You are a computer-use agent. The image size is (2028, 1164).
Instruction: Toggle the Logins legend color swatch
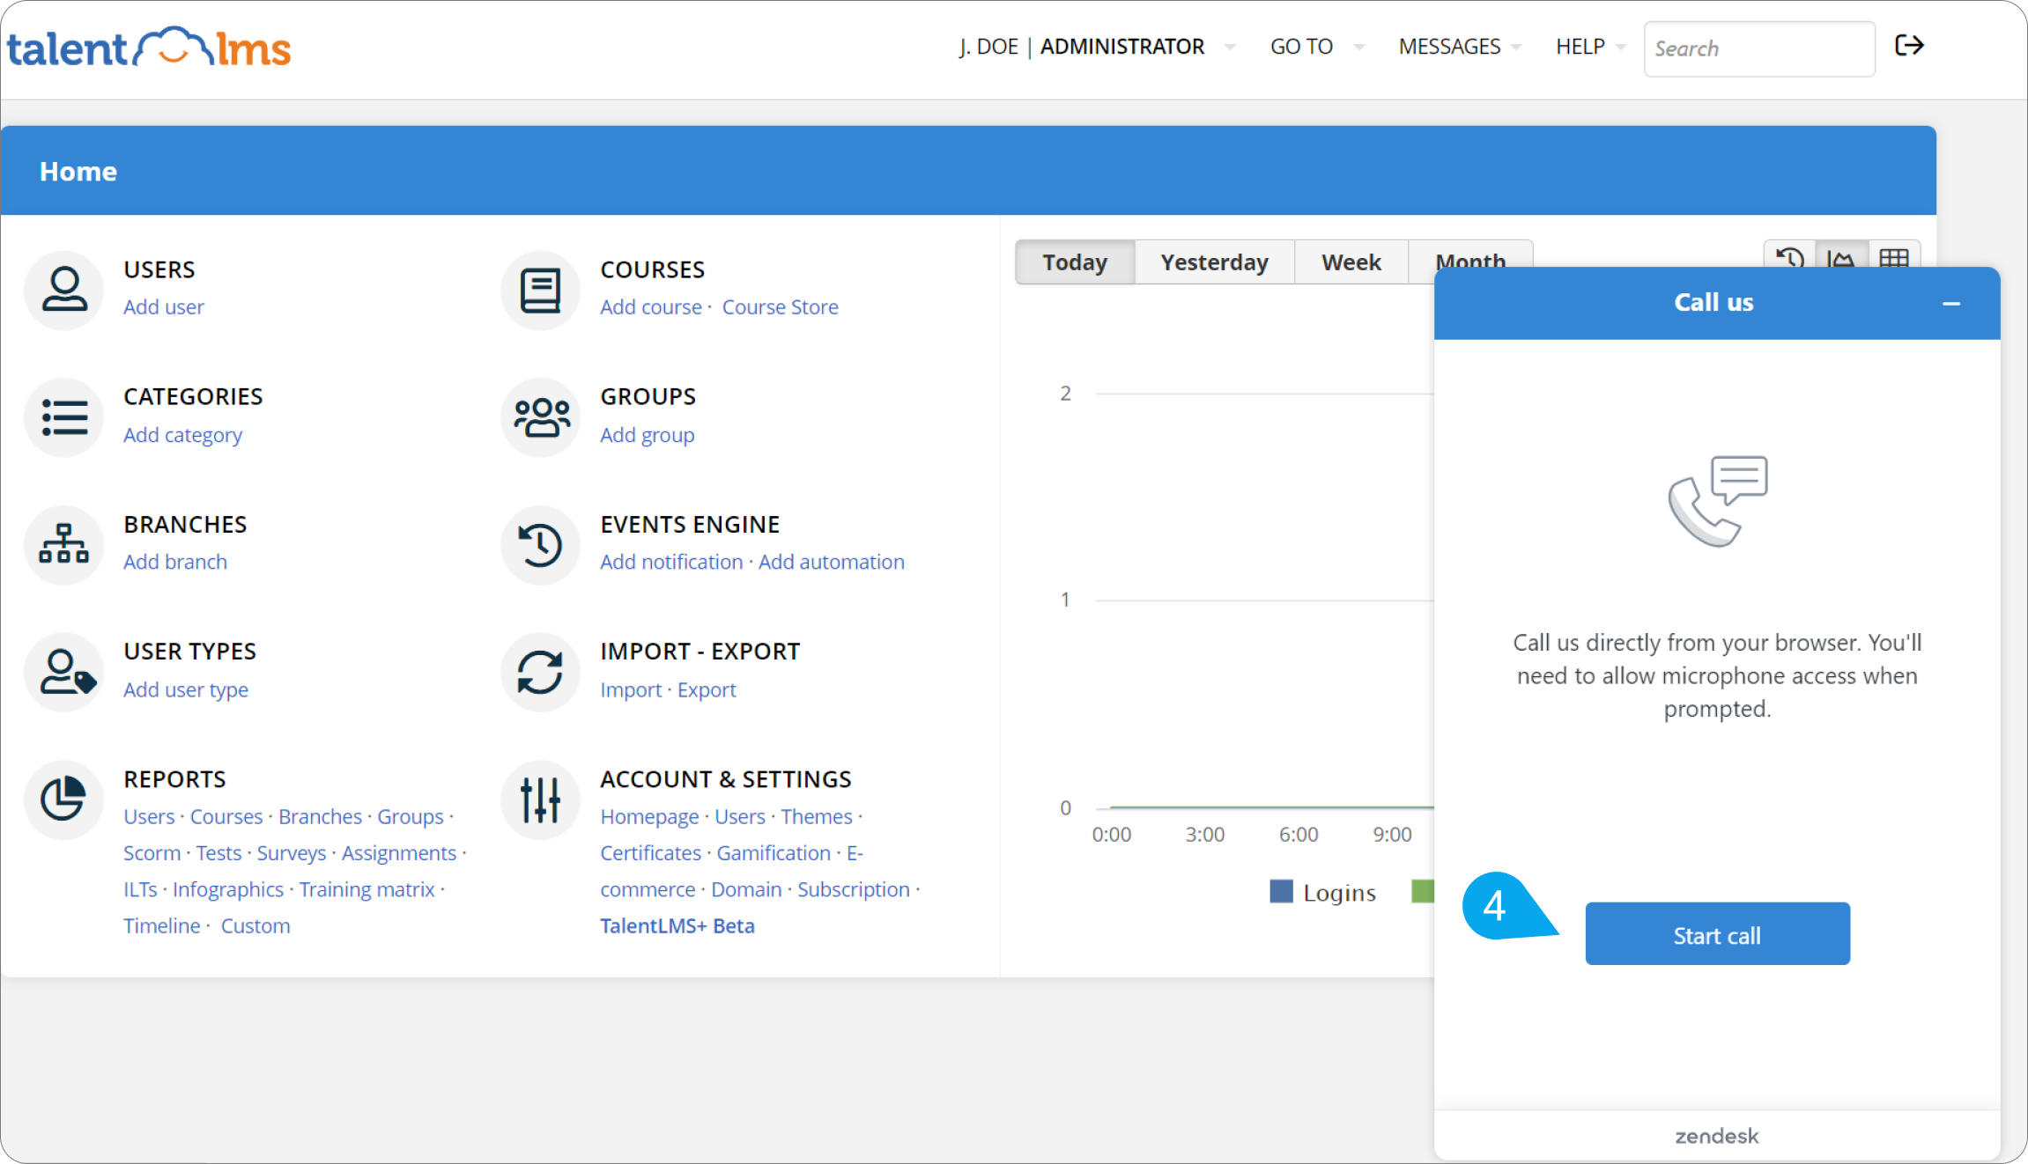(x=1281, y=892)
